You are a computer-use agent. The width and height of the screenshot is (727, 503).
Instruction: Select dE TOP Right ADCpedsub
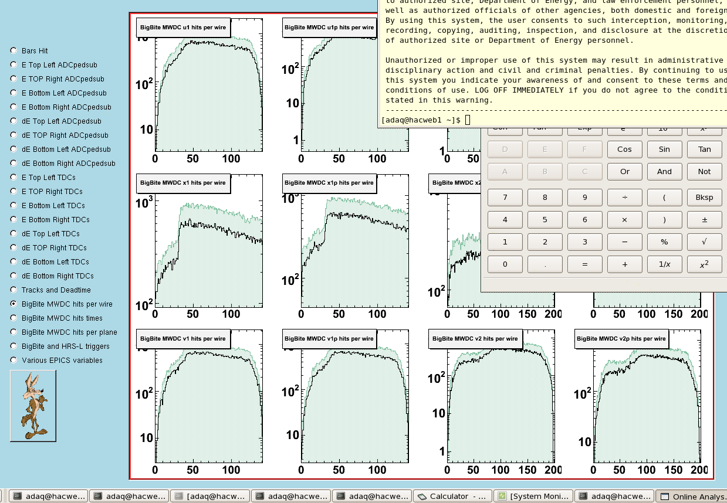13,135
